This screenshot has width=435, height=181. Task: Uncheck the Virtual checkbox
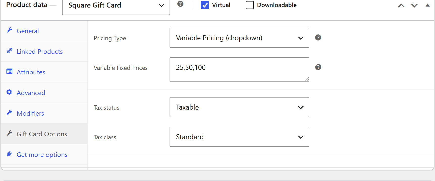pos(205,5)
